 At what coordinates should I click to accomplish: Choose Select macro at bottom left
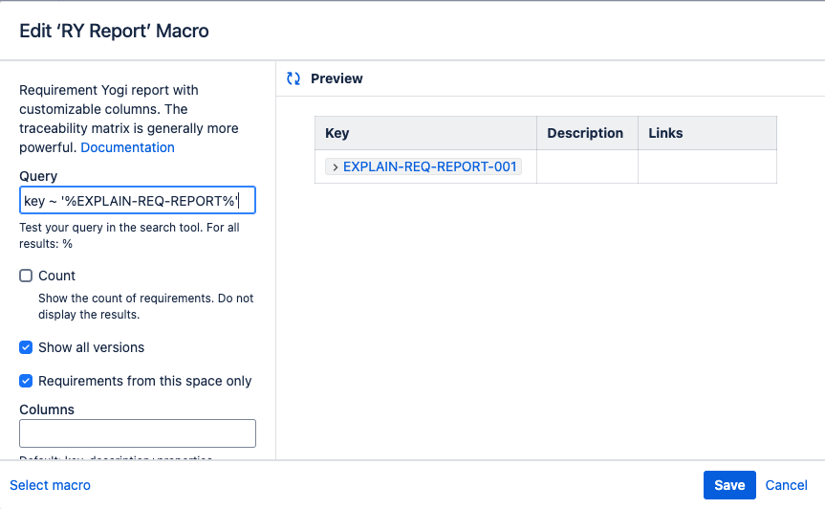(50, 485)
